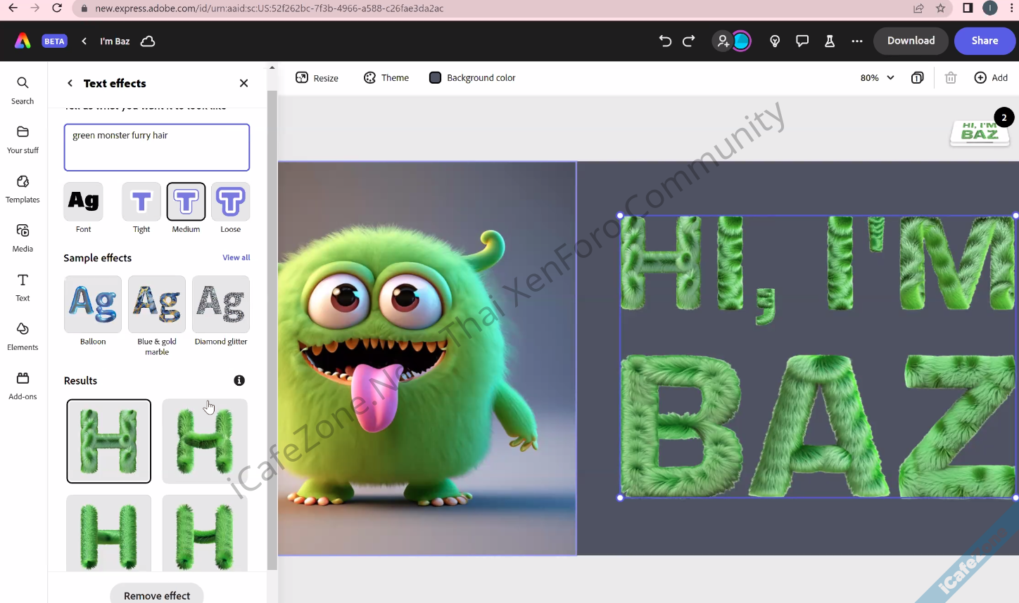Click the text effect prompt field
The image size is (1019, 603).
pos(157,148)
